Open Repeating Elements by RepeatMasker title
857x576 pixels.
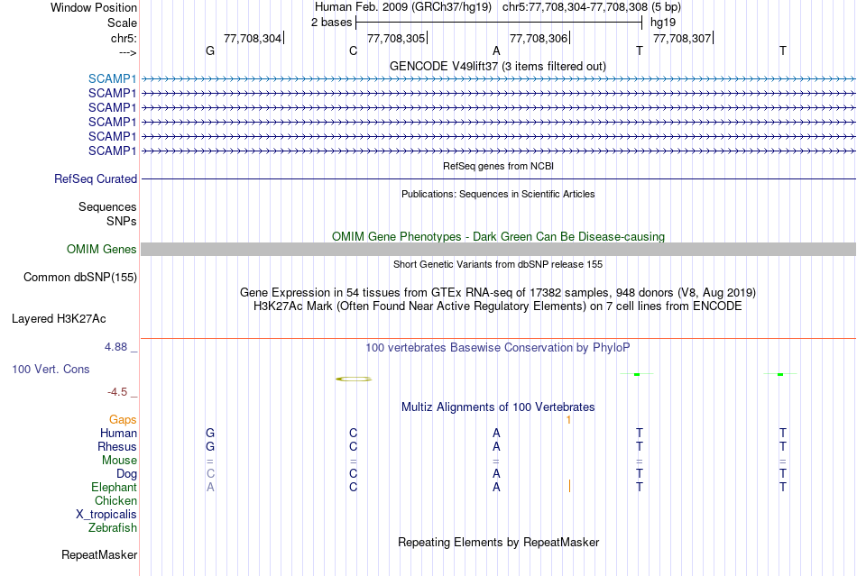click(498, 542)
